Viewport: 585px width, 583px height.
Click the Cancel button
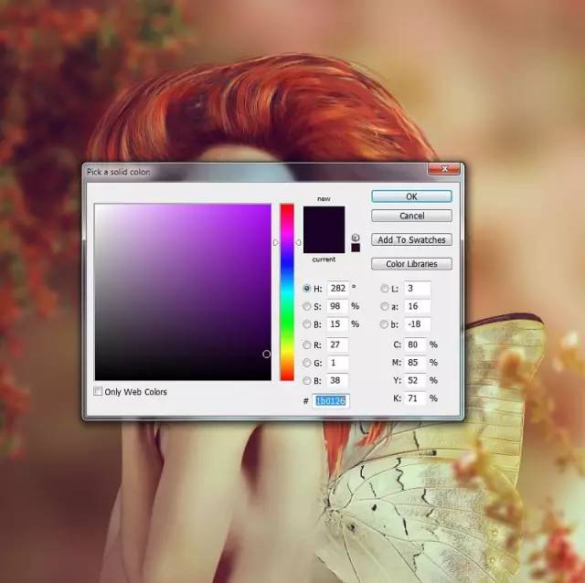411,217
